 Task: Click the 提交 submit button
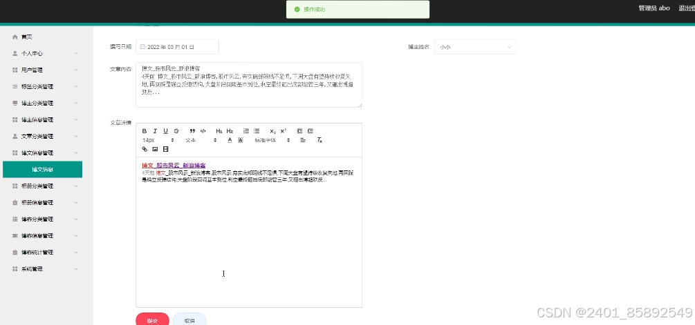tap(152, 320)
